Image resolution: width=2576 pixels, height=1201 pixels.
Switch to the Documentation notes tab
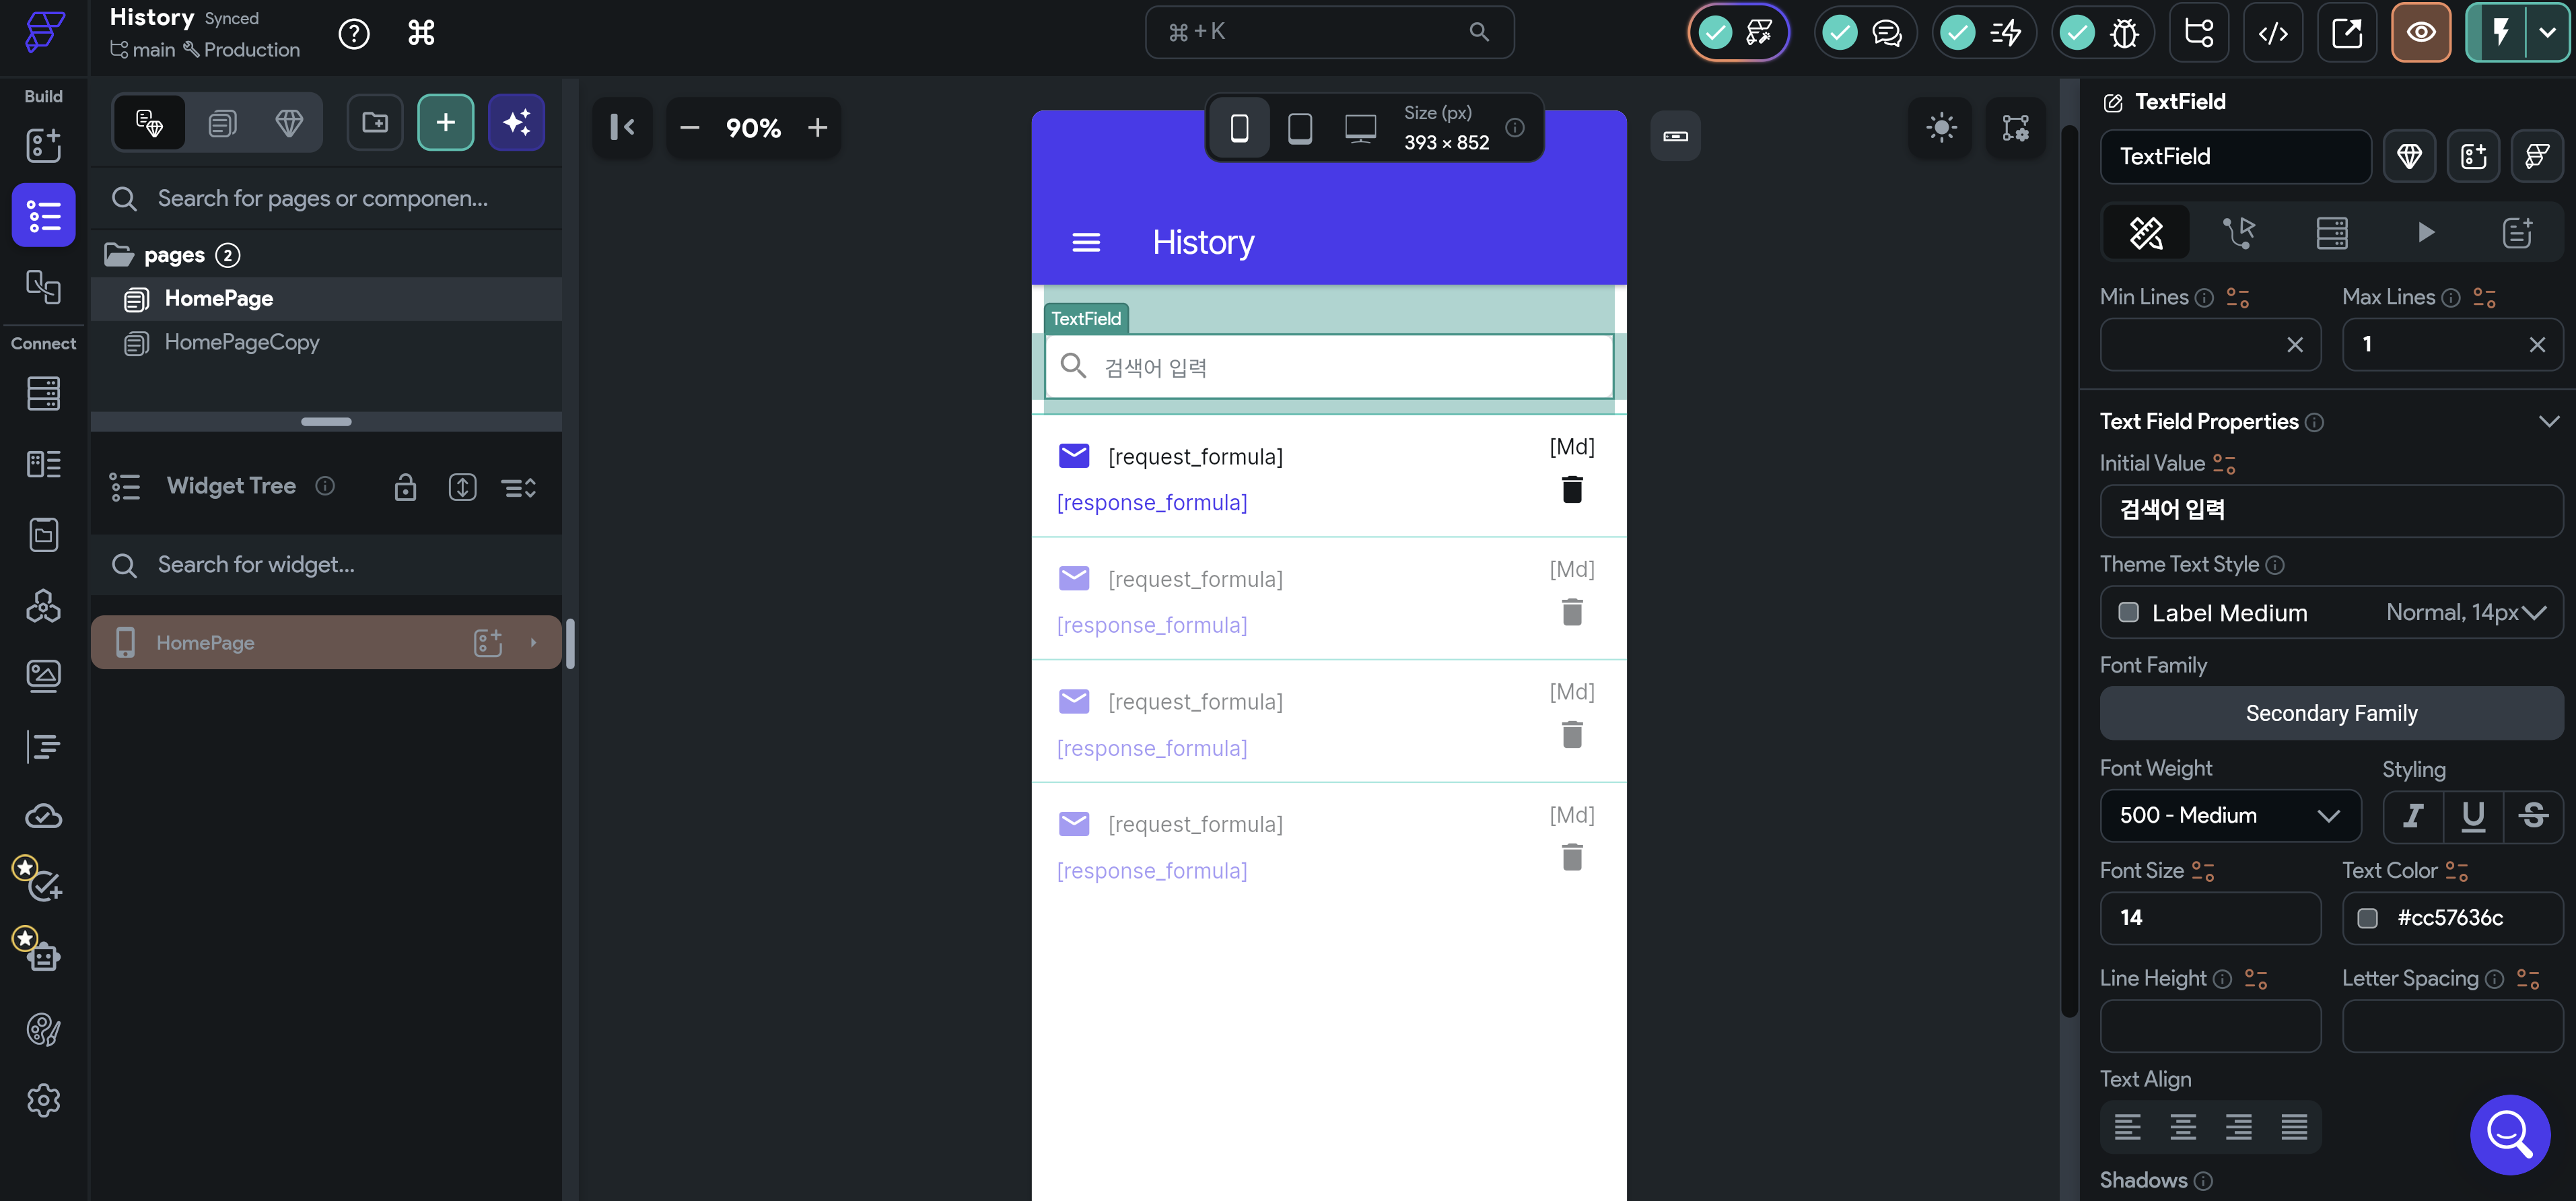pos(2517,233)
